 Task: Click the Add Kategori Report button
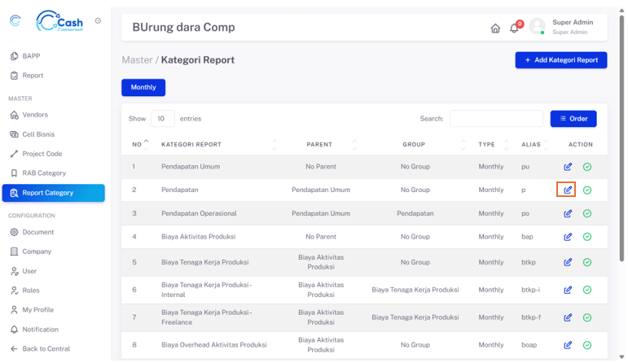[x=560, y=60]
